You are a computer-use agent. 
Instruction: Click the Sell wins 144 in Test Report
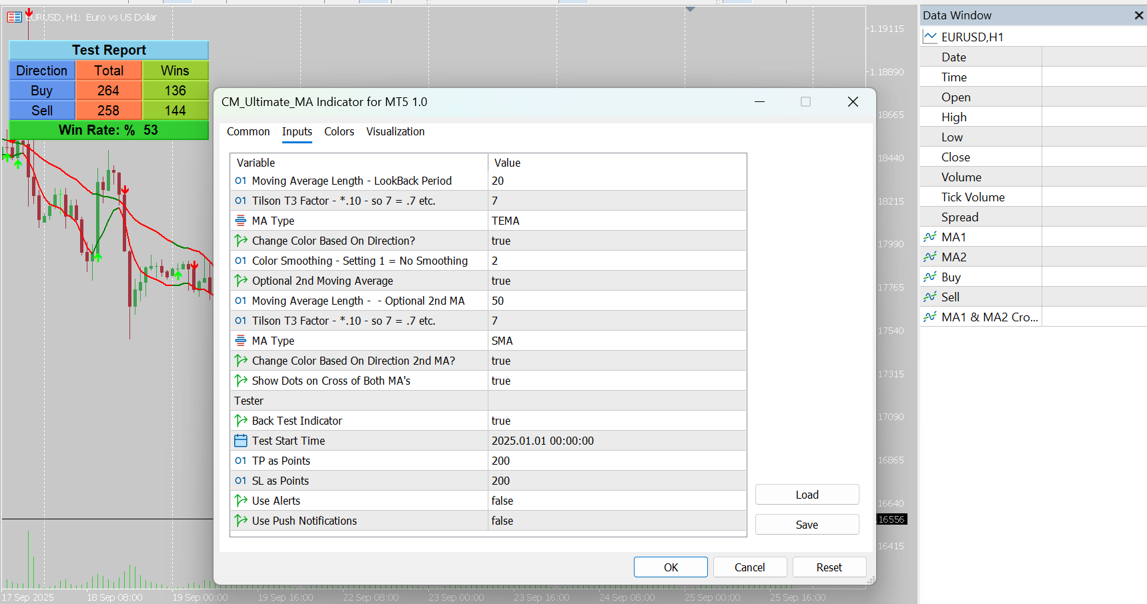pyautogui.click(x=175, y=110)
